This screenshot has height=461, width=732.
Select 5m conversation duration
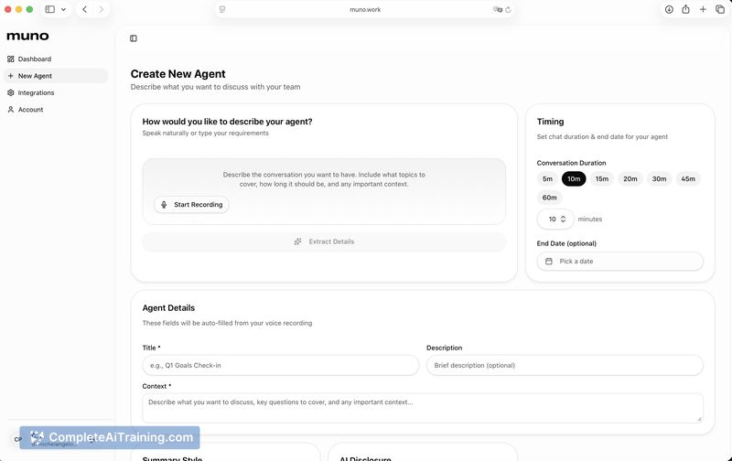pos(547,178)
